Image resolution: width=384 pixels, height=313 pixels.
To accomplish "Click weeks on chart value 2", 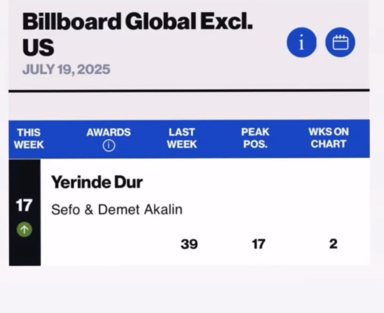I will pos(333,244).
